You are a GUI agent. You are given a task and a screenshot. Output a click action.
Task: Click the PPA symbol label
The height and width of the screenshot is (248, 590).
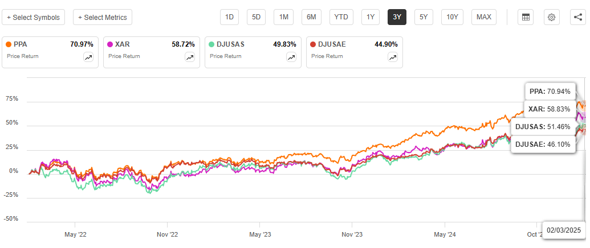pyautogui.click(x=21, y=44)
